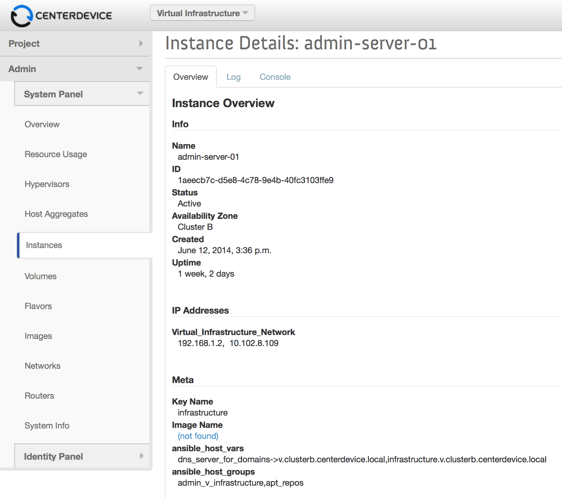Go to the Volumes page
The image size is (562, 498).
click(x=41, y=276)
